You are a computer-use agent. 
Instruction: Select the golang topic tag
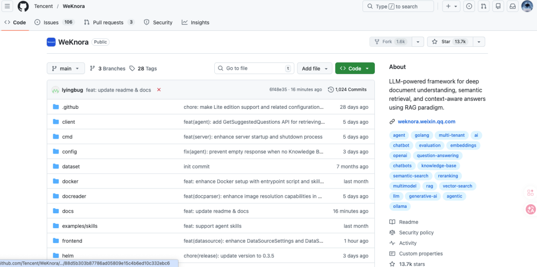(422, 135)
